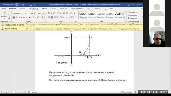Click the Multilevel list icon
The image size is (171, 96).
click(x=59, y=13)
